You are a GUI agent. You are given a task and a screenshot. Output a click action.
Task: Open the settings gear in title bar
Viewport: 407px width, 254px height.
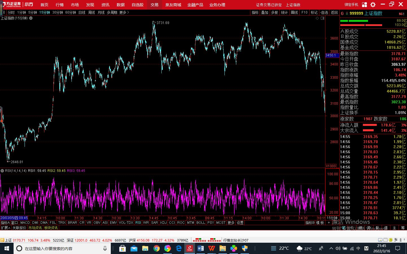tap(373, 5)
